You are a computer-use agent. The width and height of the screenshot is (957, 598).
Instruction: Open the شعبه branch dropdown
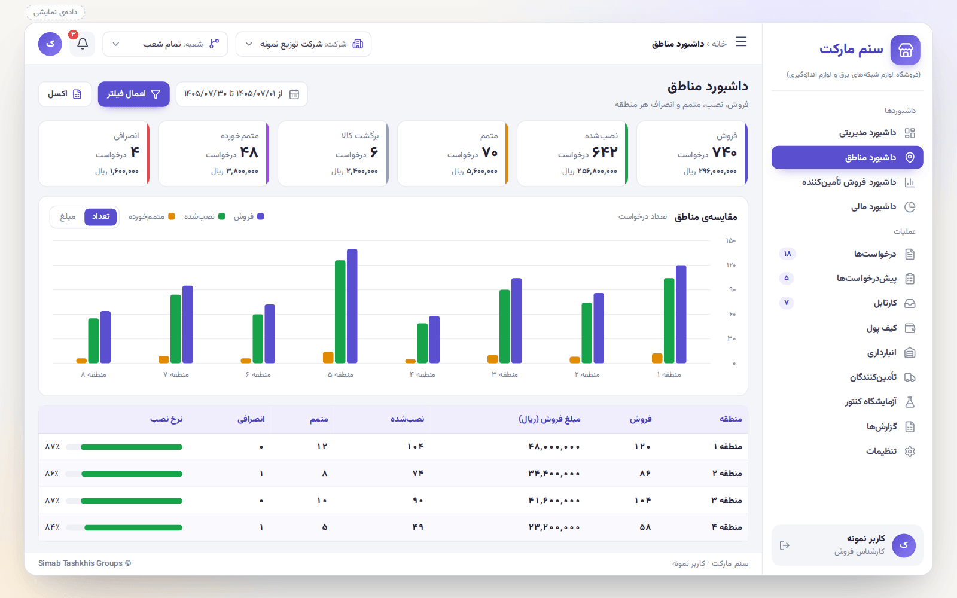tap(165, 44)
